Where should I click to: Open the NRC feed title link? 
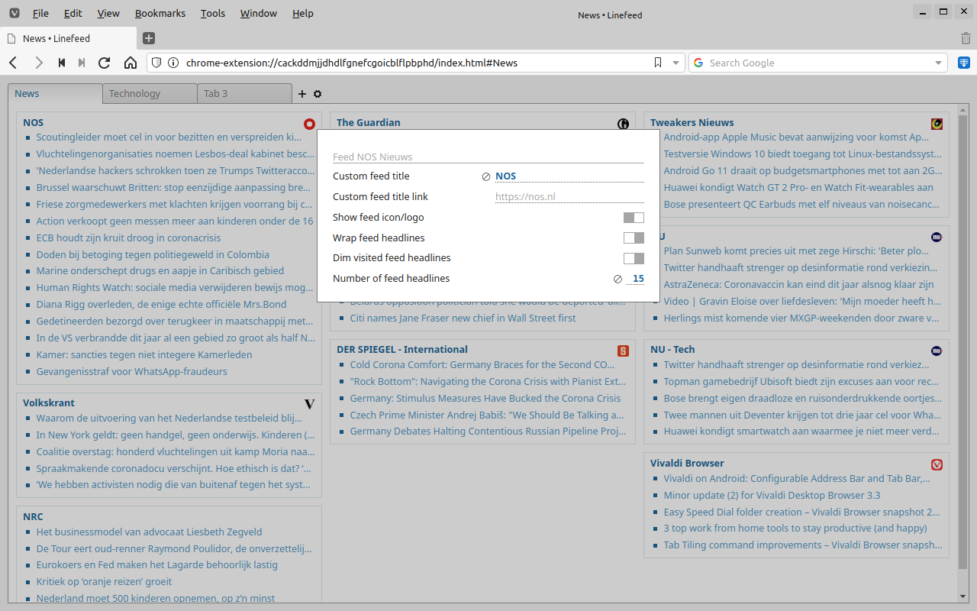33,516
